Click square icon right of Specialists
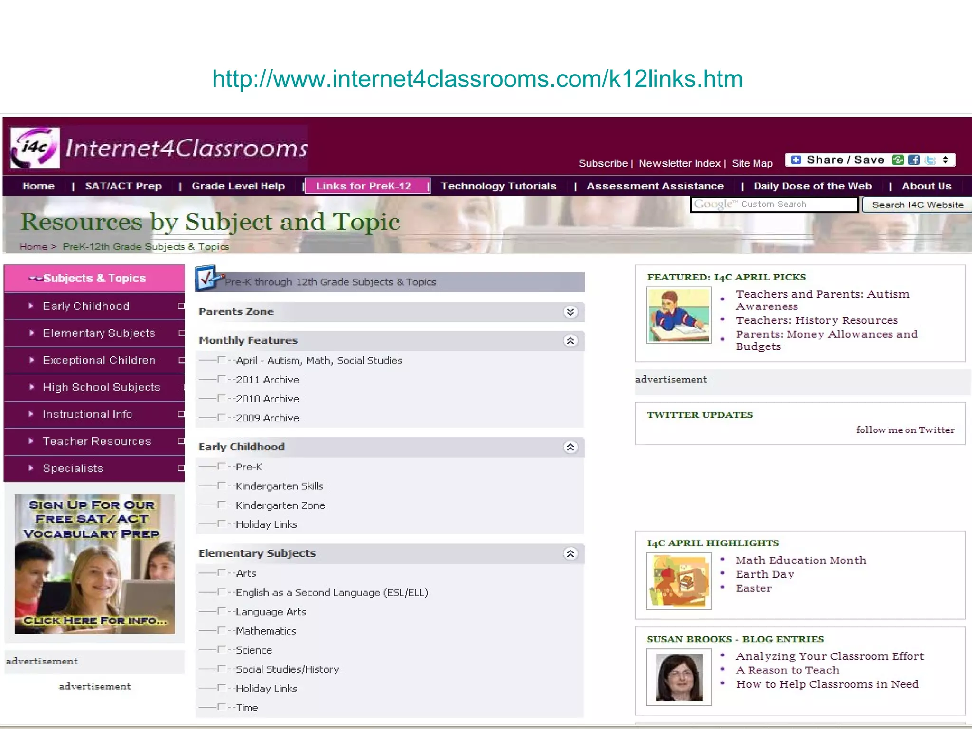The image size is (972, 729). coord(181,468)
